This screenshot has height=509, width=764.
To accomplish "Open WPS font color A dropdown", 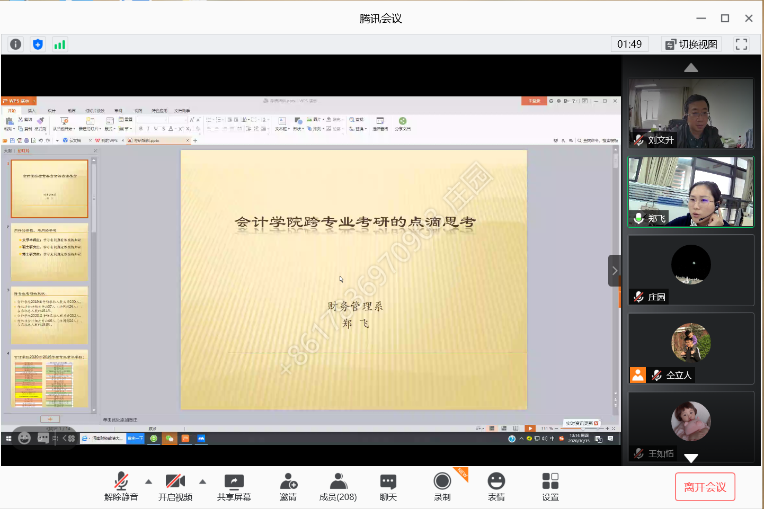I will click(x=172, y=129).
